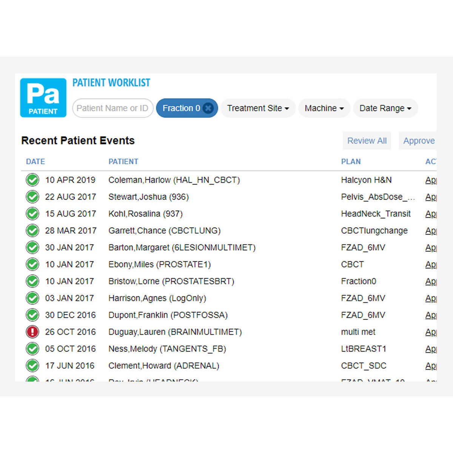Select the green check status for Garrett, Chance
The width and height of the screenshot is (453, 453).
[x=32, y=231]
